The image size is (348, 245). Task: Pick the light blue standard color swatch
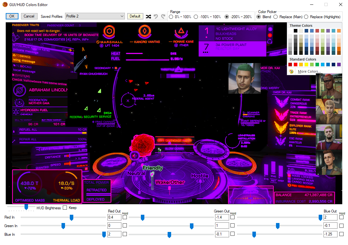[x=323, y=65]
